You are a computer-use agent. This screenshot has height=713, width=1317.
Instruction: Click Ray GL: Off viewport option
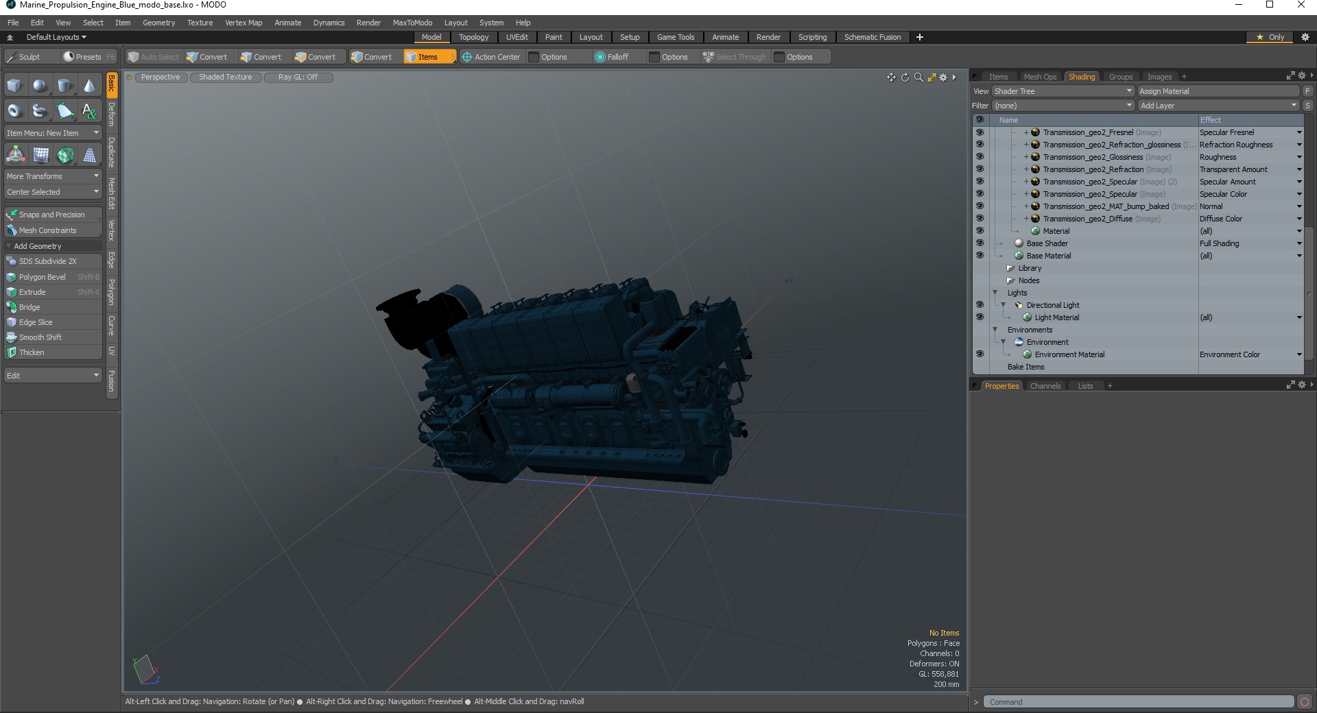pos(298,77)
